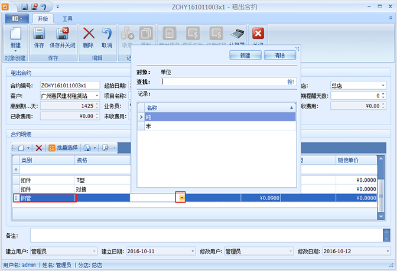This screenshot has width=397, height=271.
Task: Open the 计算器 (Calculator) ribbon icon
Action: (x=237, y=36)
